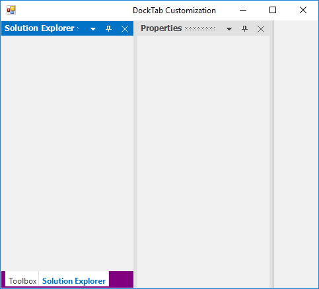This screenshot has width=319, height=289.
Task: Pin or unpin the Properties panel
Action: [x=244, y=28]
